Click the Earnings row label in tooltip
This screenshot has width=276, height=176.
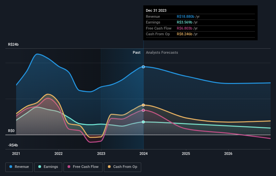(153, 22)
